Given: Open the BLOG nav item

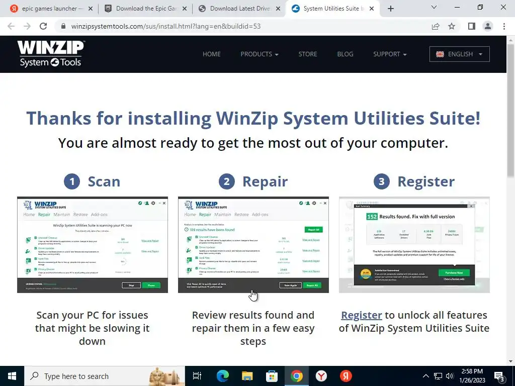Looking at the screenshot, I should coord(345,54).
